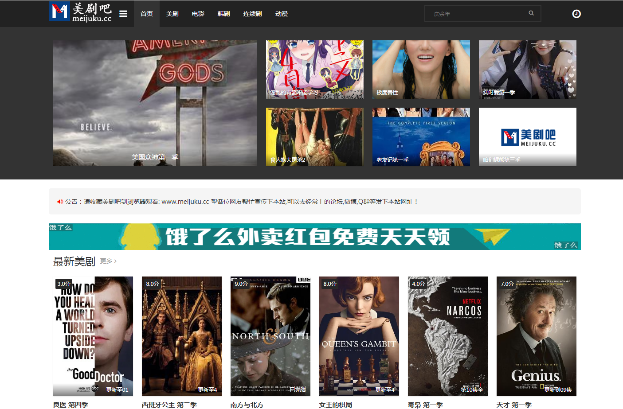This screenshot has height=409, width=623.
Task: Click the search box with 庆余年 placeholder
Action: (477, 14)
